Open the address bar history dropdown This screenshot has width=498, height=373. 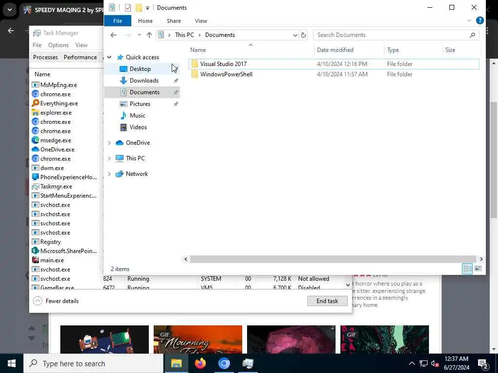pos(295,35)
